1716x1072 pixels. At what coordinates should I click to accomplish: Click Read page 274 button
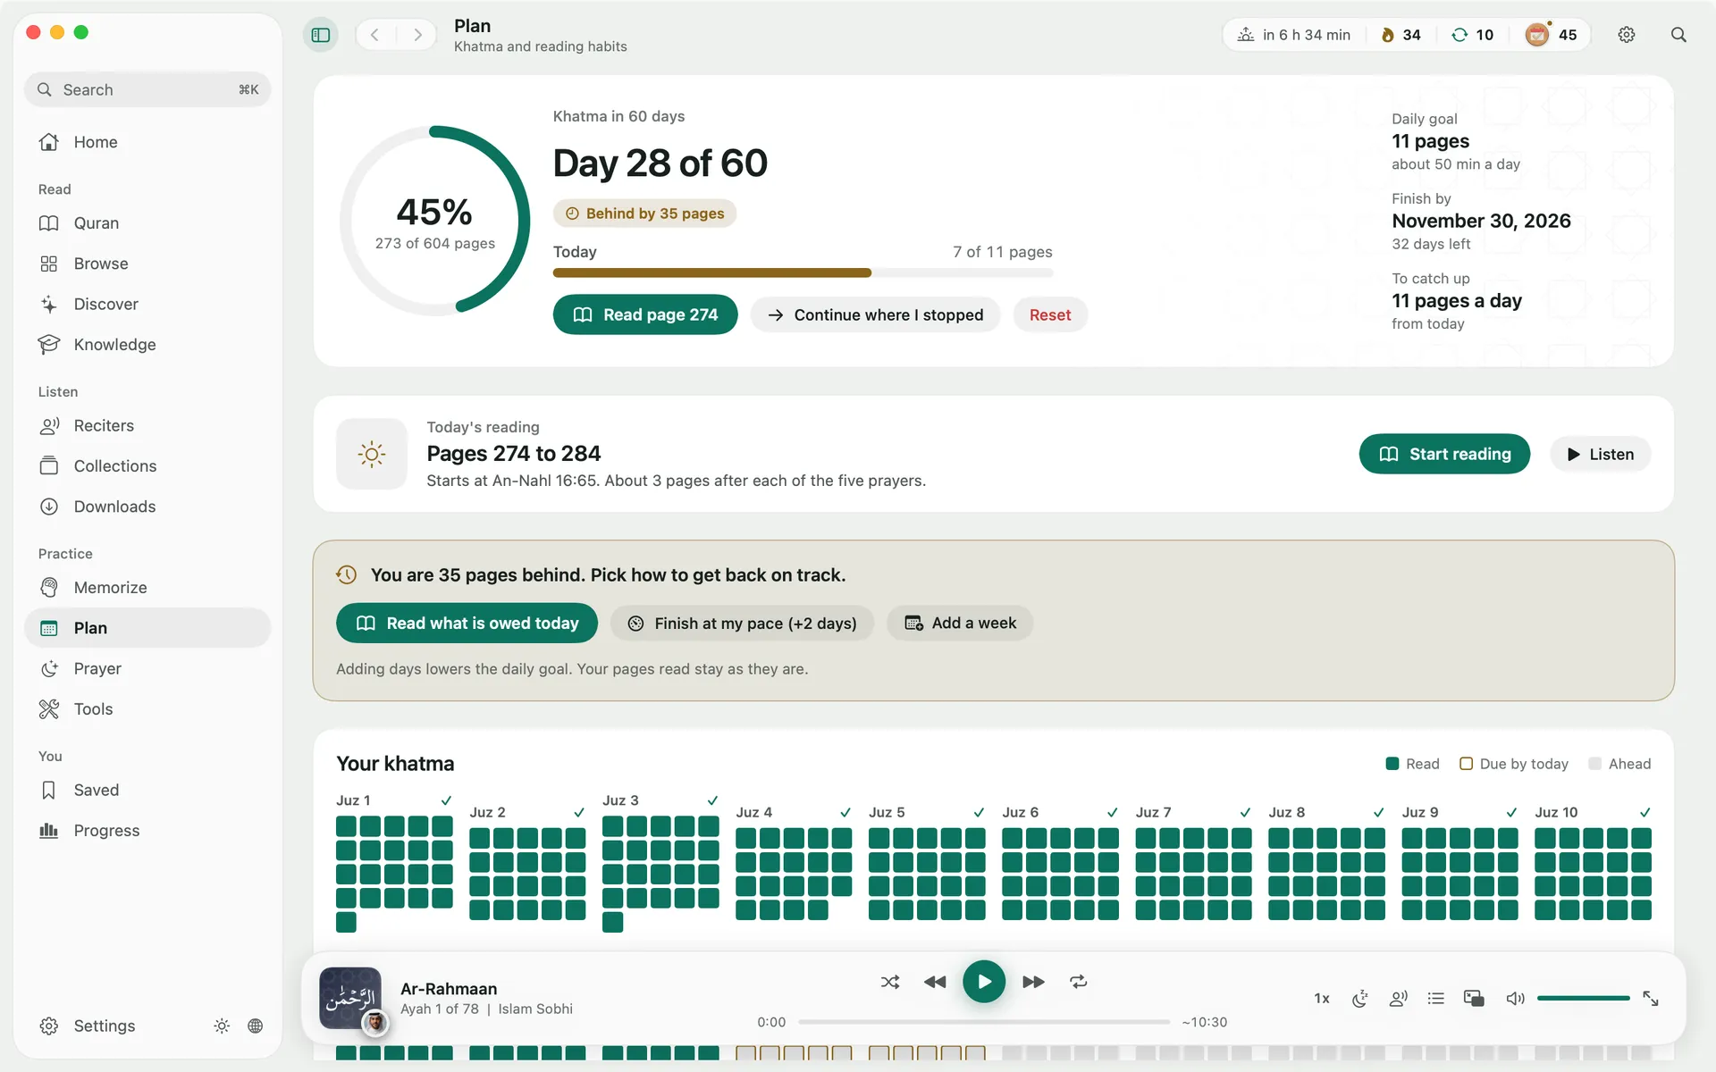pos(645,314)
